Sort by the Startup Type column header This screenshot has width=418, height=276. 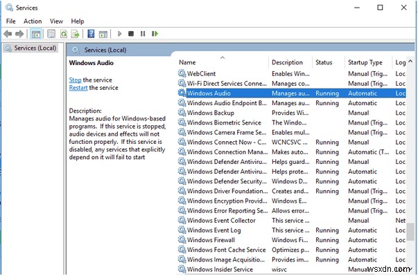[x=369, y=62]
